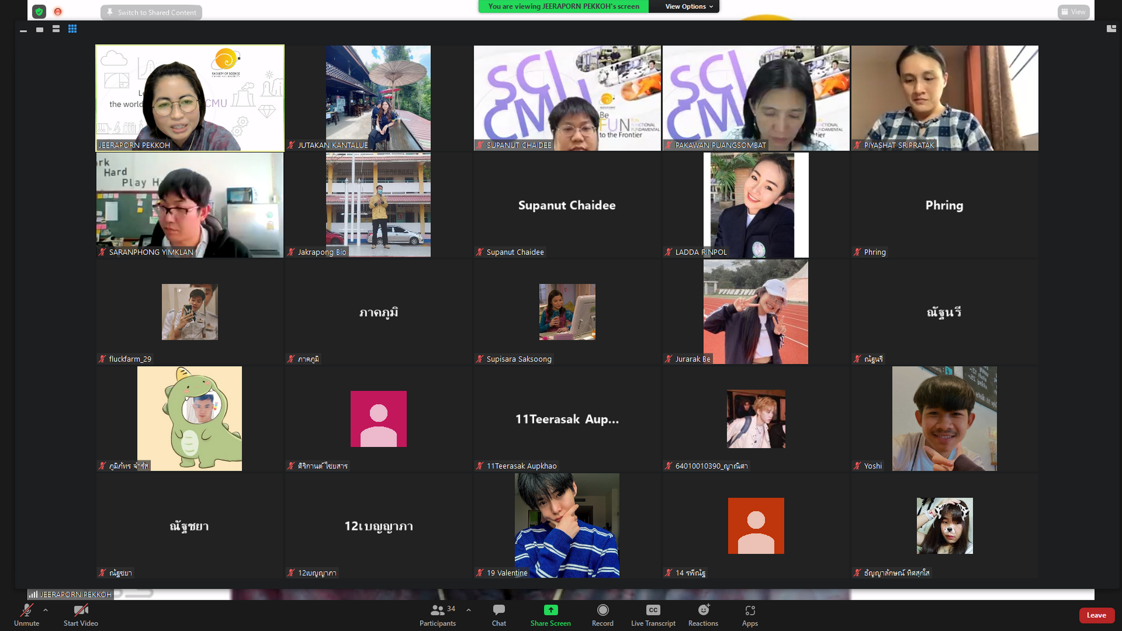Select the thumbnail strip view layout
The image size is (1122, 631).
(x=56, y=29)
